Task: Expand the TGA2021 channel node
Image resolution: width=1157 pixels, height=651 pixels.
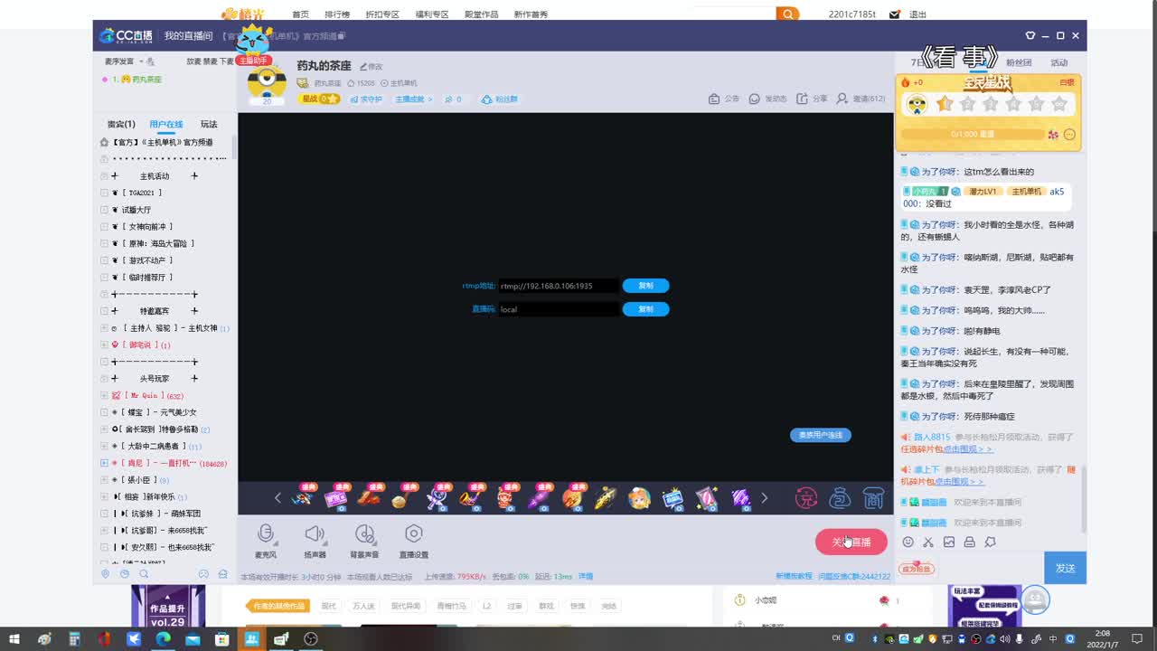Action: (x=104, y=193)
